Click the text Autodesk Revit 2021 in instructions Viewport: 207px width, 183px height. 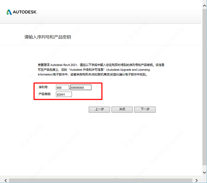[63, 65]
